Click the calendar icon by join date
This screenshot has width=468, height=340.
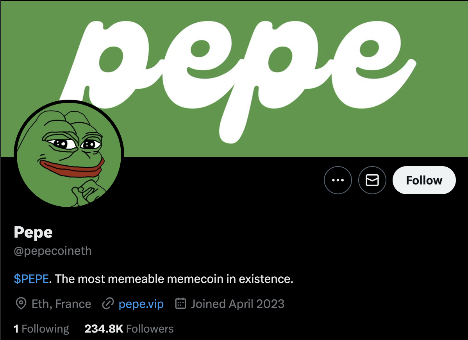(180, 303)
